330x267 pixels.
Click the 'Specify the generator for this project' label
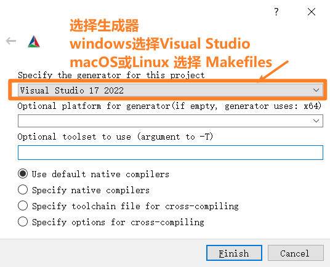(x=111, y=75)
